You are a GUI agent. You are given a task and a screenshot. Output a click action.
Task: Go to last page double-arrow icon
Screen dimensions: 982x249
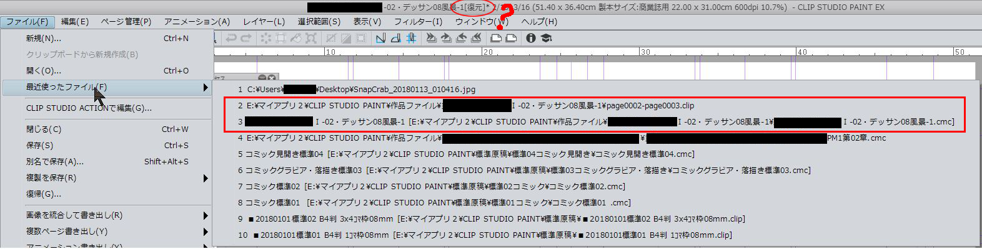[476, 38]
